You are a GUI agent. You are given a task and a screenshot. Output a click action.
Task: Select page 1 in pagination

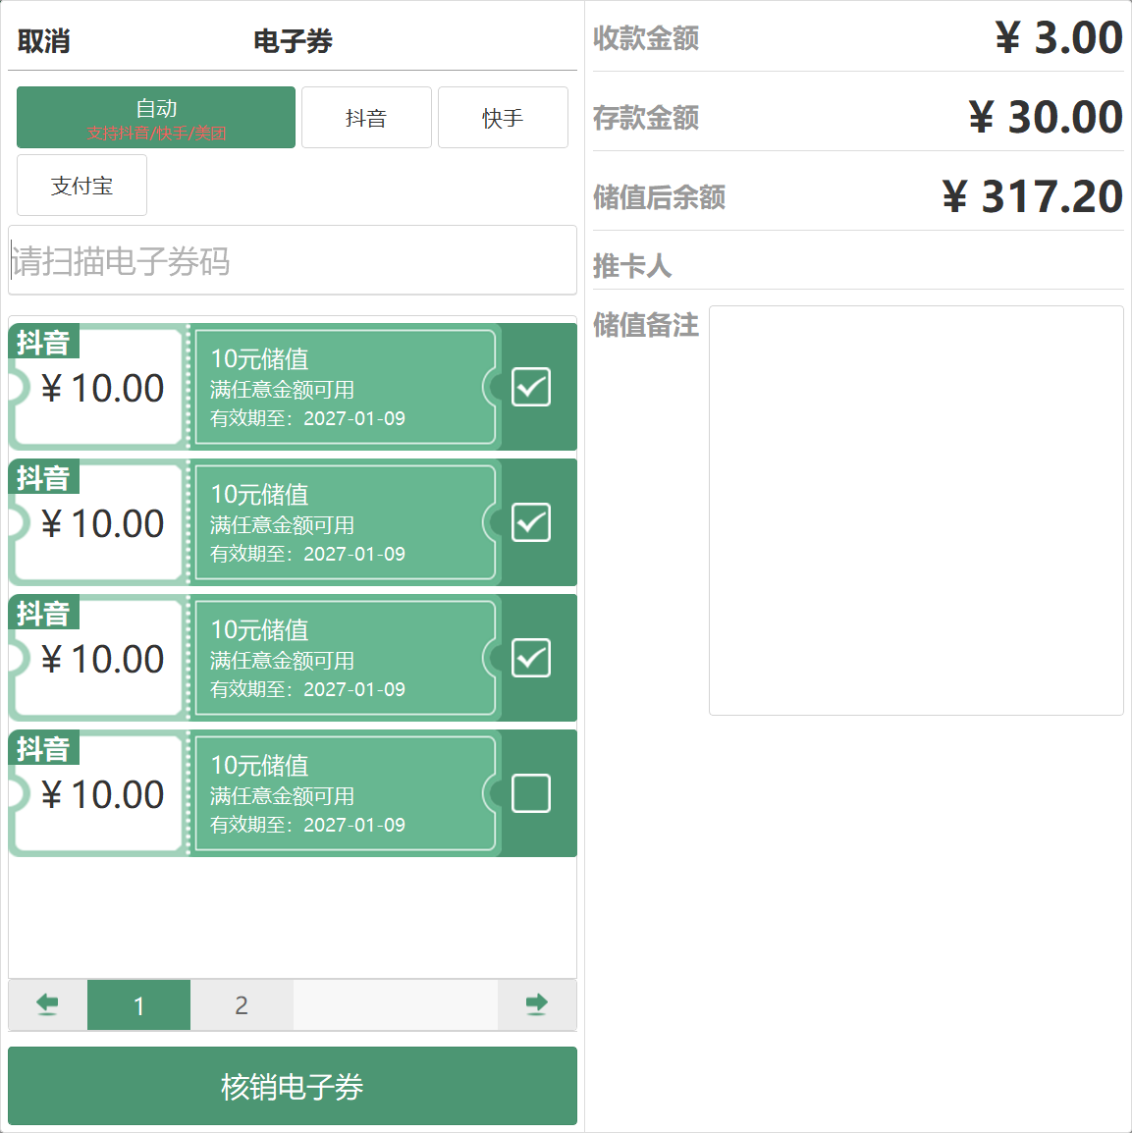click(138, 1005)
